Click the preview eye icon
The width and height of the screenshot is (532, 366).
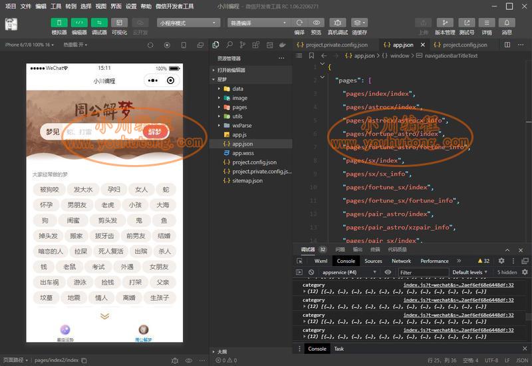click(x=317, y=23)
